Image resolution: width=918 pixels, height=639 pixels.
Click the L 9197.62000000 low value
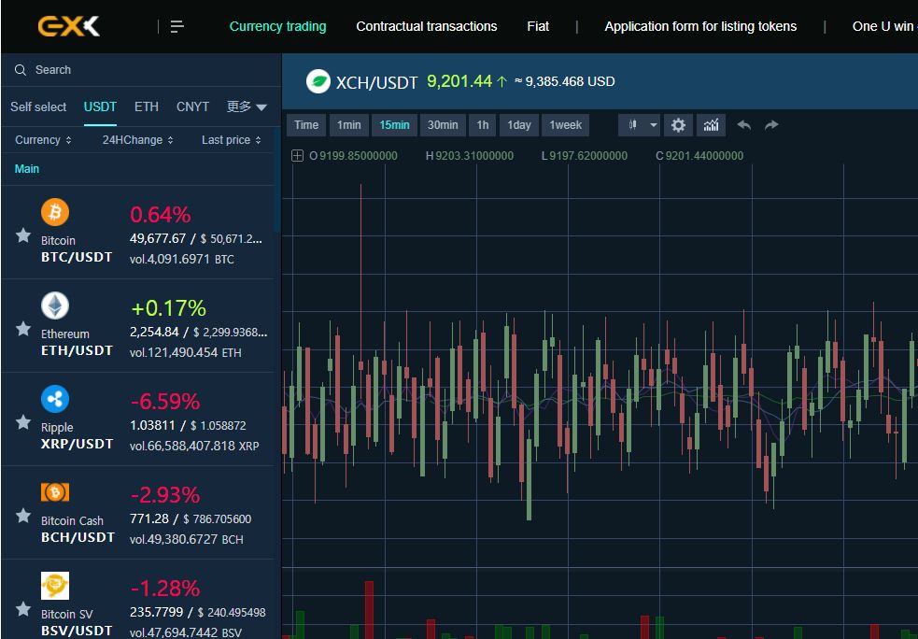pyautogui.click(x=585, y=156)
